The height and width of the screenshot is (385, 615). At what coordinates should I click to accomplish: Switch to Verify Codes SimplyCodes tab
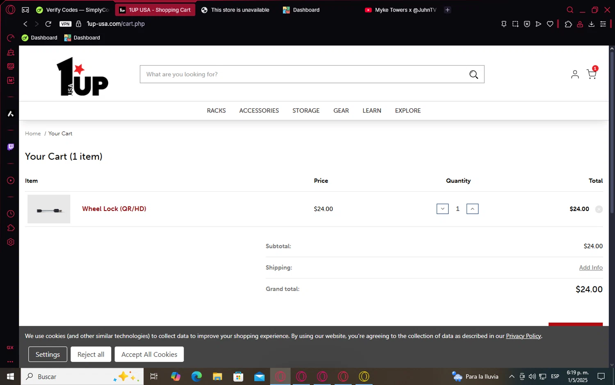[x=73, y=10]
